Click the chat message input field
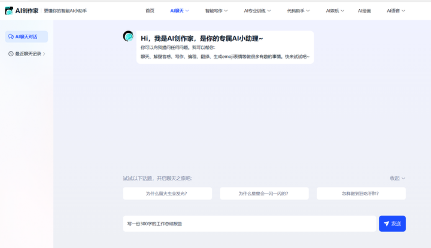Screen dimensions: 431x248 tap(250, 223)
